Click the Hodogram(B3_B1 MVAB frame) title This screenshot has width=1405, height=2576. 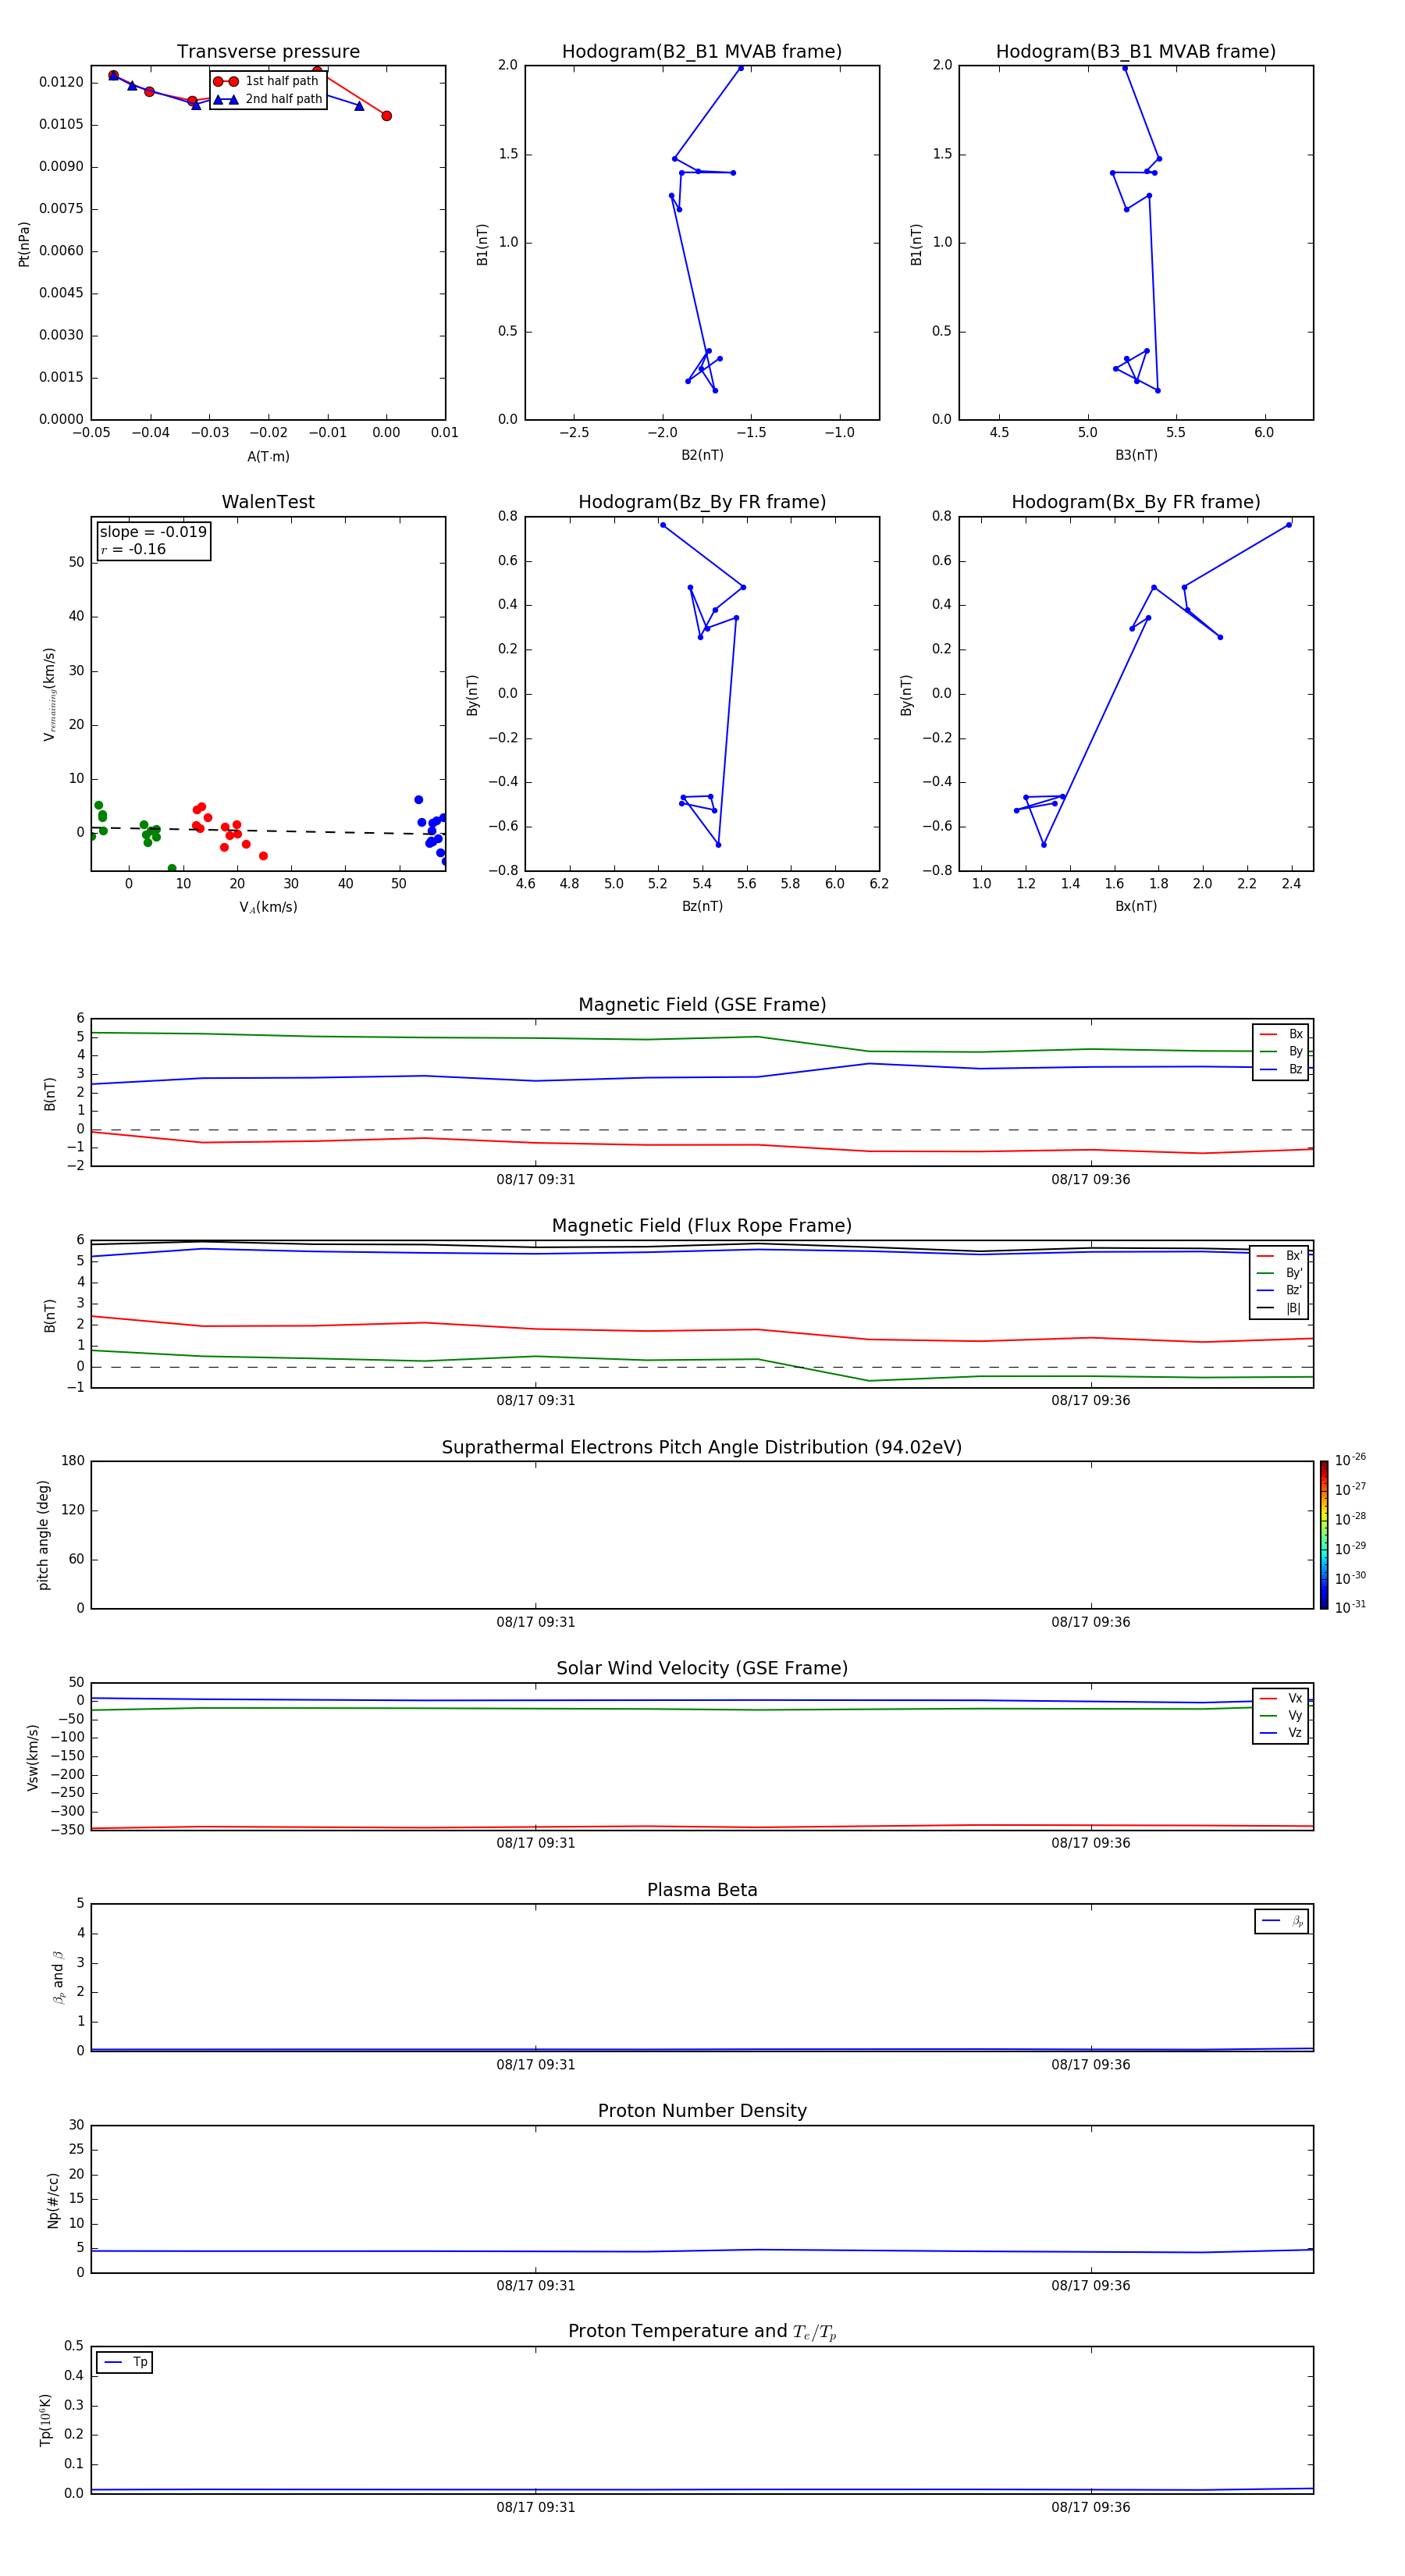(1136, 52)
